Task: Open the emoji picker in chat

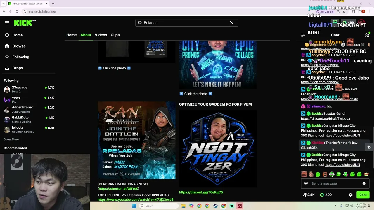Action: pos(364,183)
